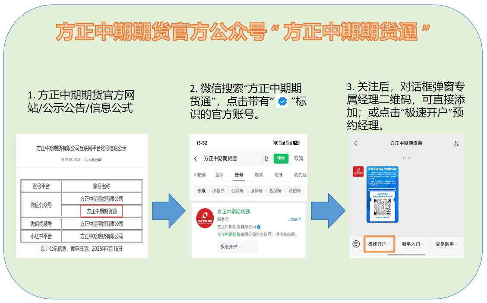Open the 极速开户 menu at the chat bottom
The image size is (487, 303).
(x=379, y=244)
